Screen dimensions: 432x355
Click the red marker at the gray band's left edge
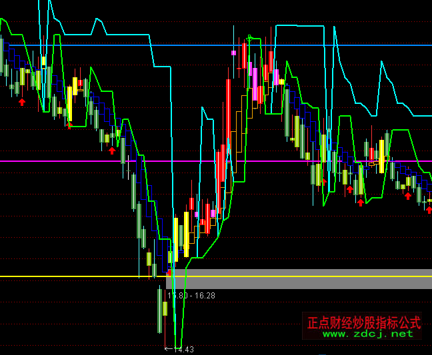pyautogui.click(x=169, y=272)
